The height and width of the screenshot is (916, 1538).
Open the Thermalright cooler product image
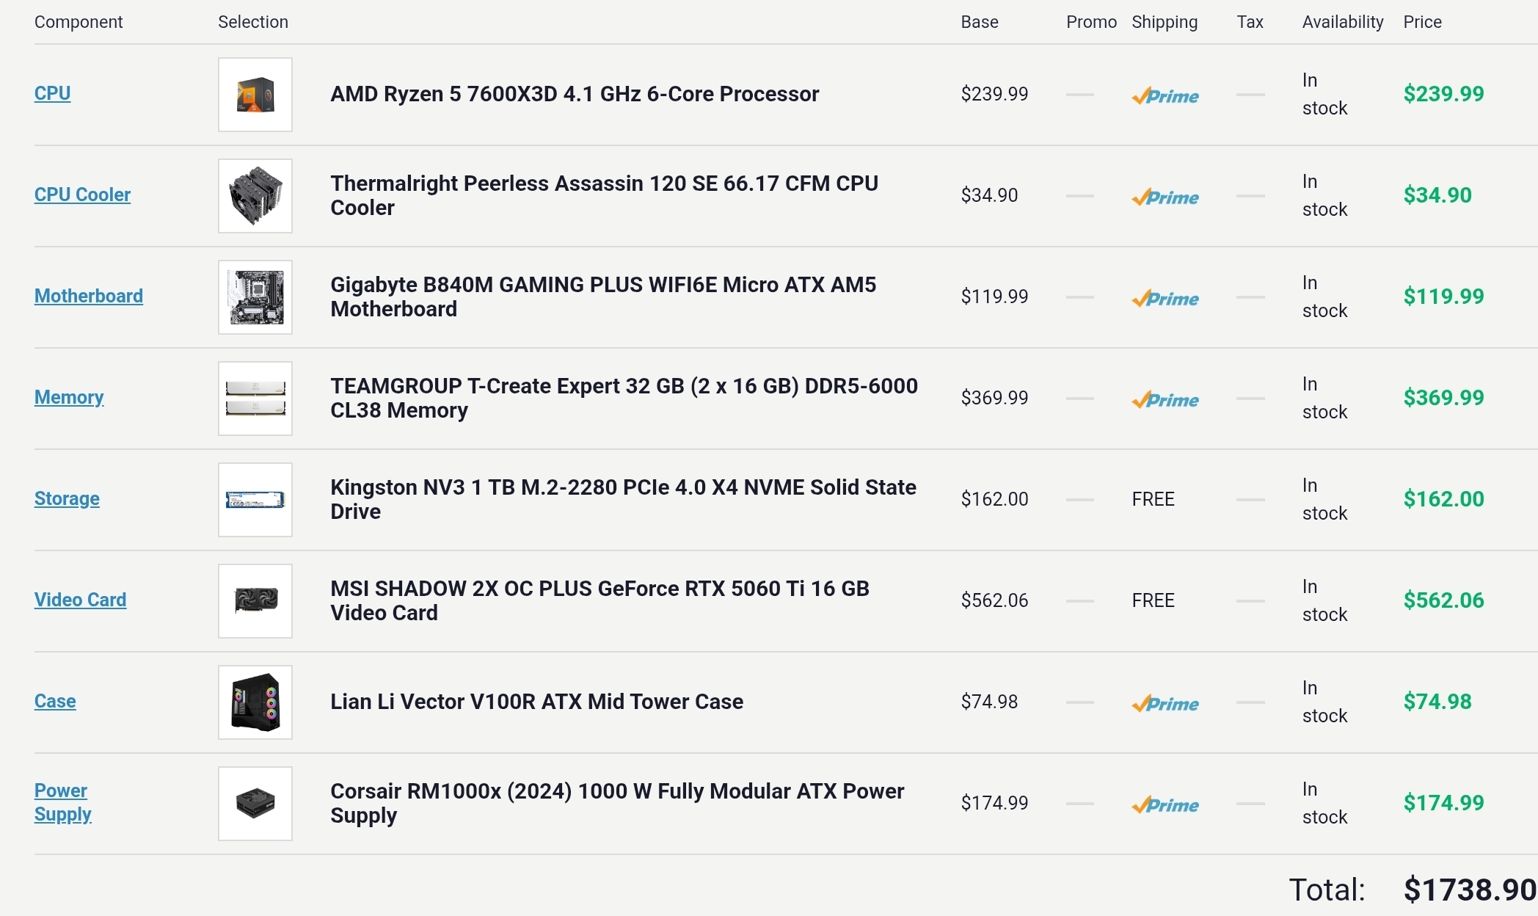click(x=255, y=196)
